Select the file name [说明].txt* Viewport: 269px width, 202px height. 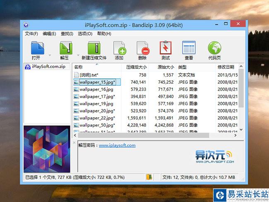pyautogui.click(x=89, y=75)
